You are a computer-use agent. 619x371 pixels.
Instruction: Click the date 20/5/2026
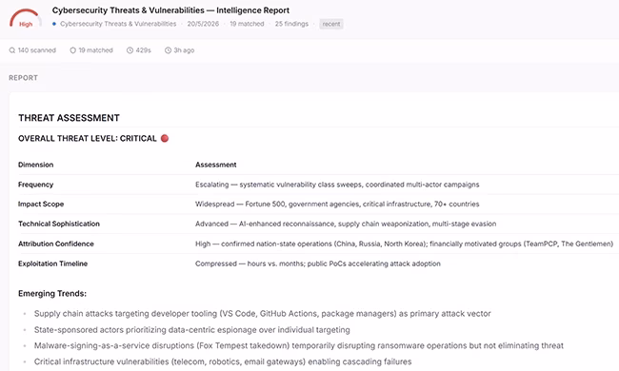(203, 24)
